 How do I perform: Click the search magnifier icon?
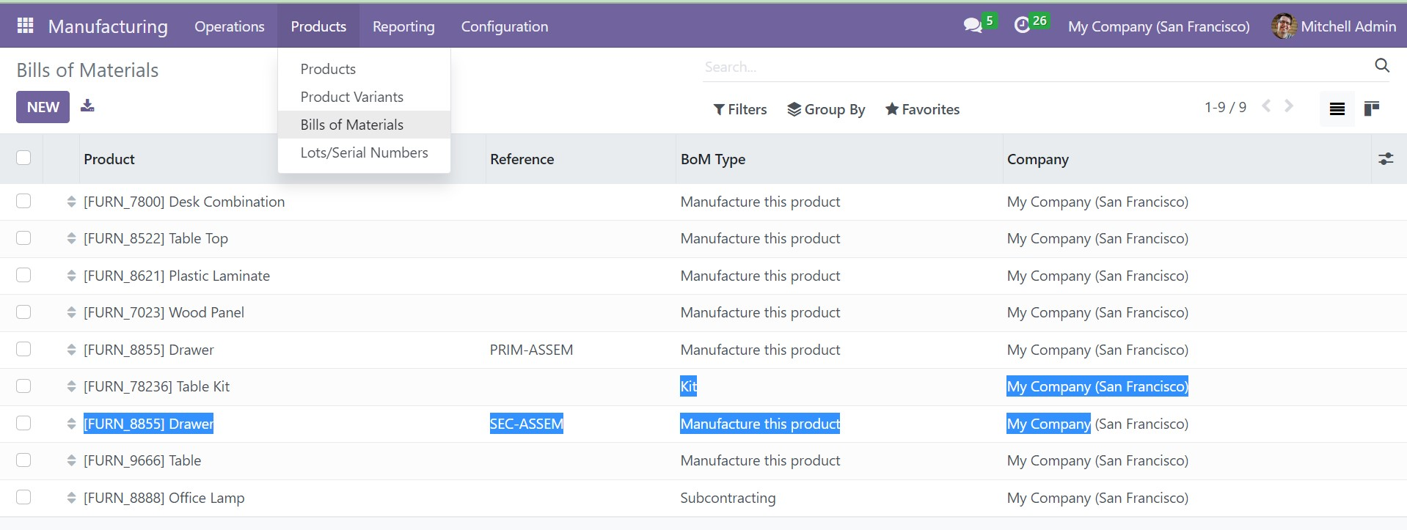(1382, 66)
